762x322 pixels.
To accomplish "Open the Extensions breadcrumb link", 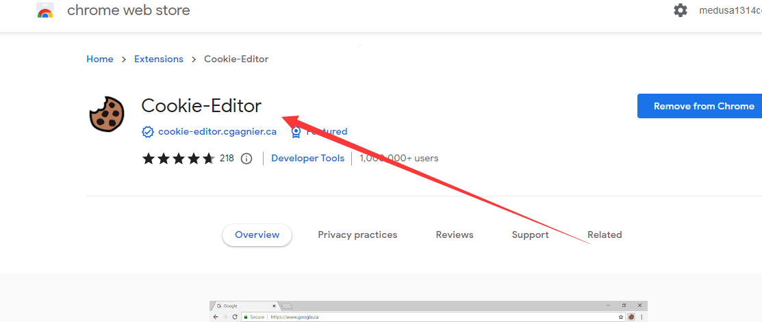I will (x=158, y=59).
